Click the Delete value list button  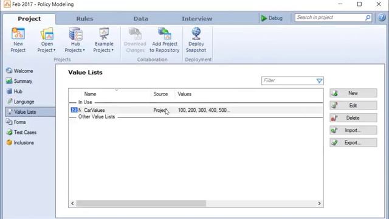click(353, 118)
